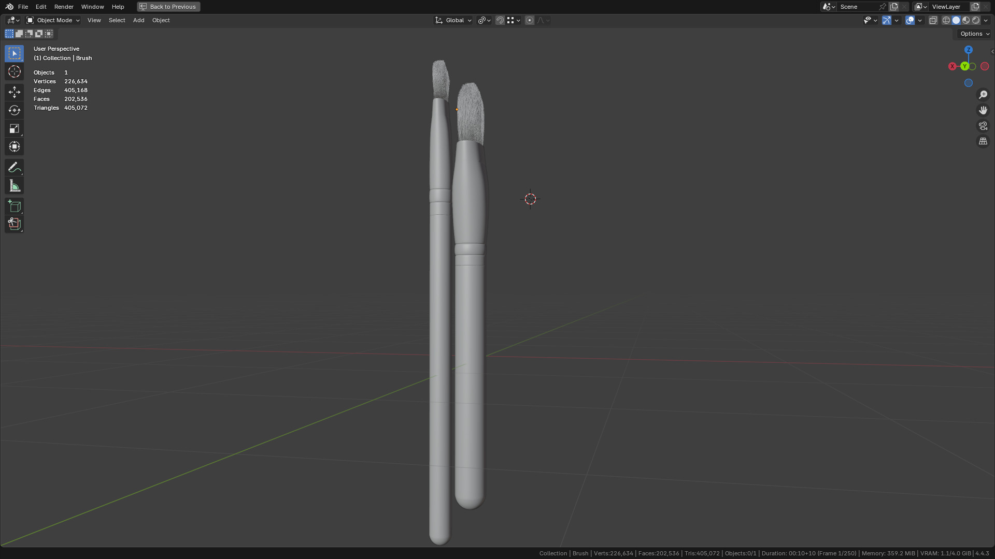Open the File menu
995x559 pixels.
(x=23, y=7)
